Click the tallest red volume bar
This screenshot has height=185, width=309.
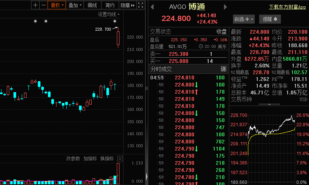pos(118,173)
